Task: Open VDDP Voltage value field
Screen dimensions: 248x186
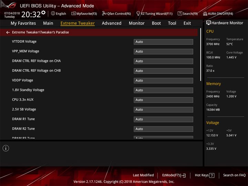Action: point(163,81)
